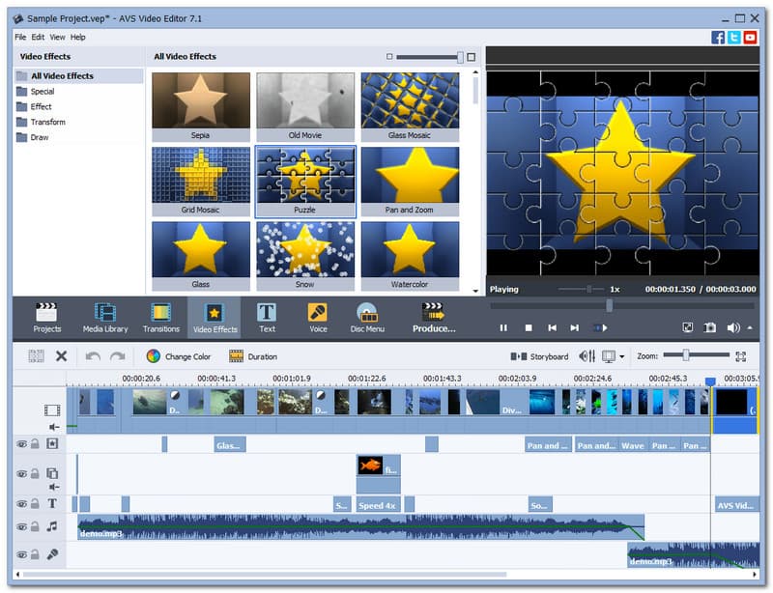Open the Media Library

105,318
